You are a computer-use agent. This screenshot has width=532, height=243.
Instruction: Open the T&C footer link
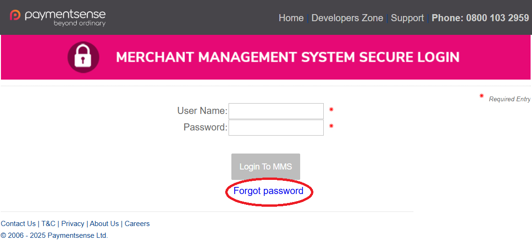49,224
